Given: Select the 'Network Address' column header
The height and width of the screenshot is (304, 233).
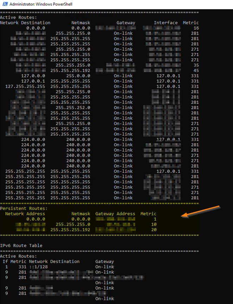Looking at the screenshot, I should (x=25, y=214).
